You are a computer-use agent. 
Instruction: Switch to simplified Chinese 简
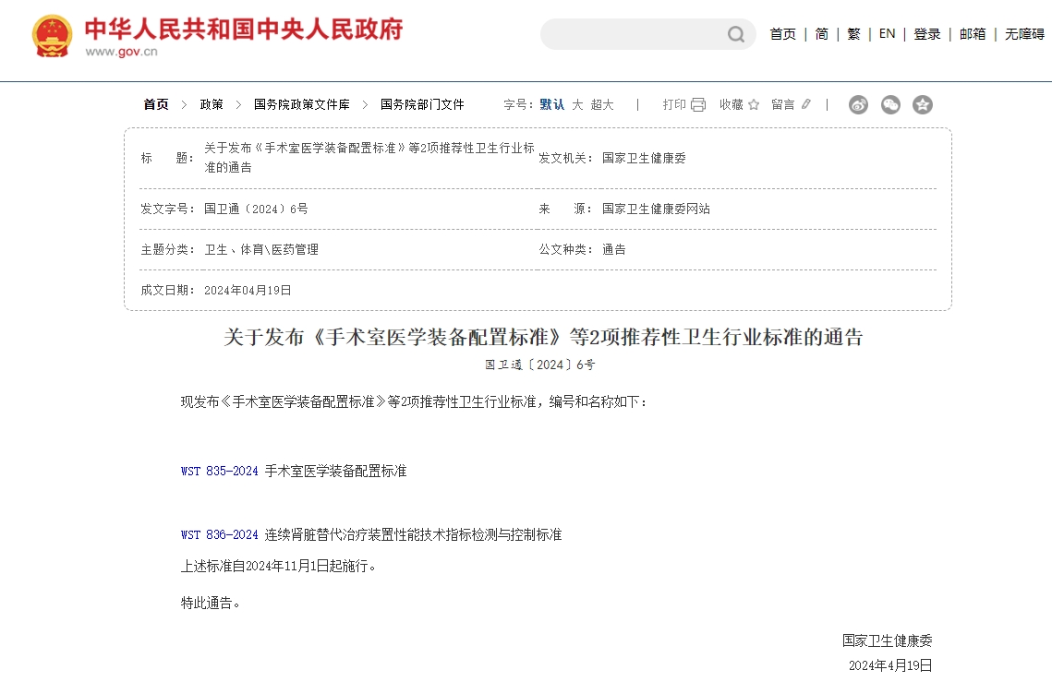(821, 34)
